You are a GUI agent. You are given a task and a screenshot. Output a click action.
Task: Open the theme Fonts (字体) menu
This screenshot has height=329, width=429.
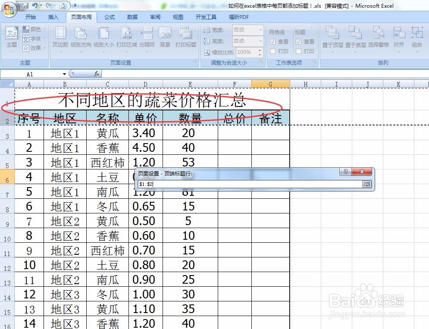[34, 39]
